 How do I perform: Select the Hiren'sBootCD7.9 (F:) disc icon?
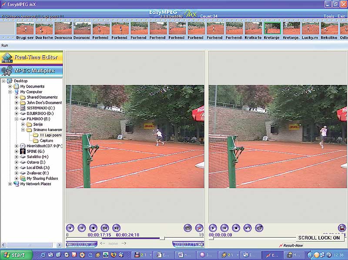click(23, 146)
